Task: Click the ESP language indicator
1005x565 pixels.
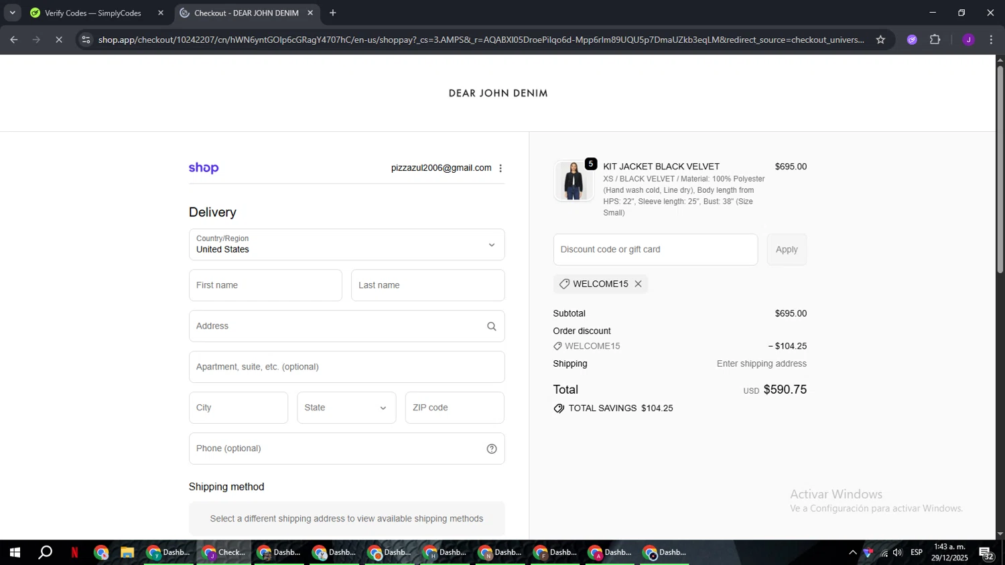Action: point(917,552)
